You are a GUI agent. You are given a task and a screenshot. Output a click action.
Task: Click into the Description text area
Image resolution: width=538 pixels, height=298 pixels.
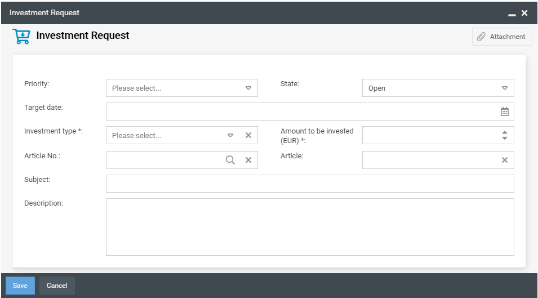pyautogui.click(x=310, y=226)
